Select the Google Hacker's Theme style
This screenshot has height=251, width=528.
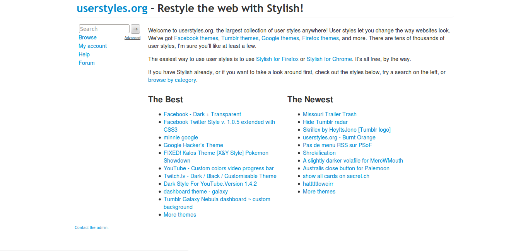coord(193,145)
